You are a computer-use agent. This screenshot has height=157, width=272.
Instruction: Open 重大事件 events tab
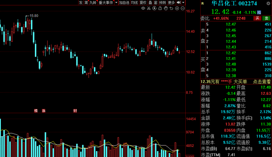[x=106, y=3]
